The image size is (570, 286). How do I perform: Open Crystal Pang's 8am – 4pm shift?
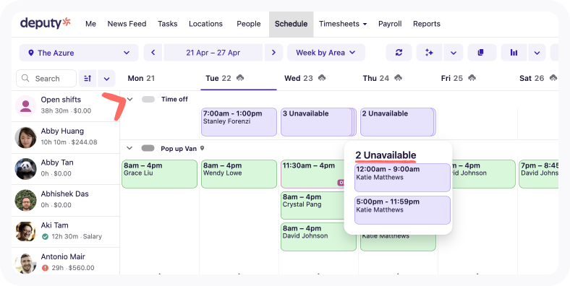(312, 205)
